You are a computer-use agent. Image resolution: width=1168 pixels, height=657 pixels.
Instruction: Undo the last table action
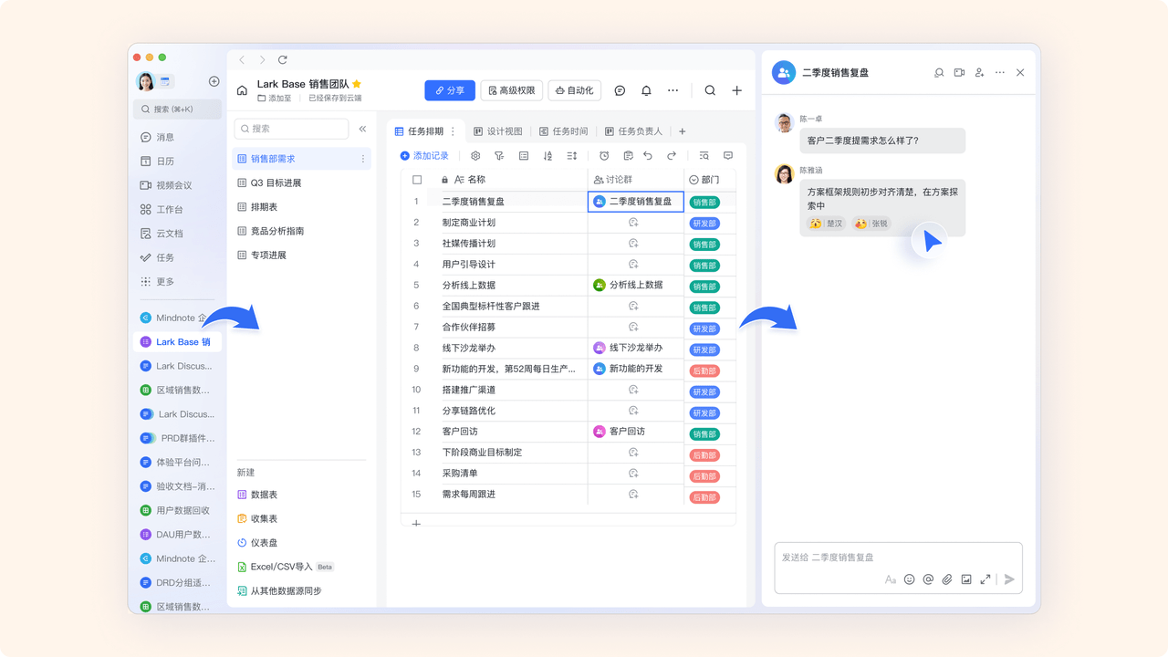click(x=648, y=156)
